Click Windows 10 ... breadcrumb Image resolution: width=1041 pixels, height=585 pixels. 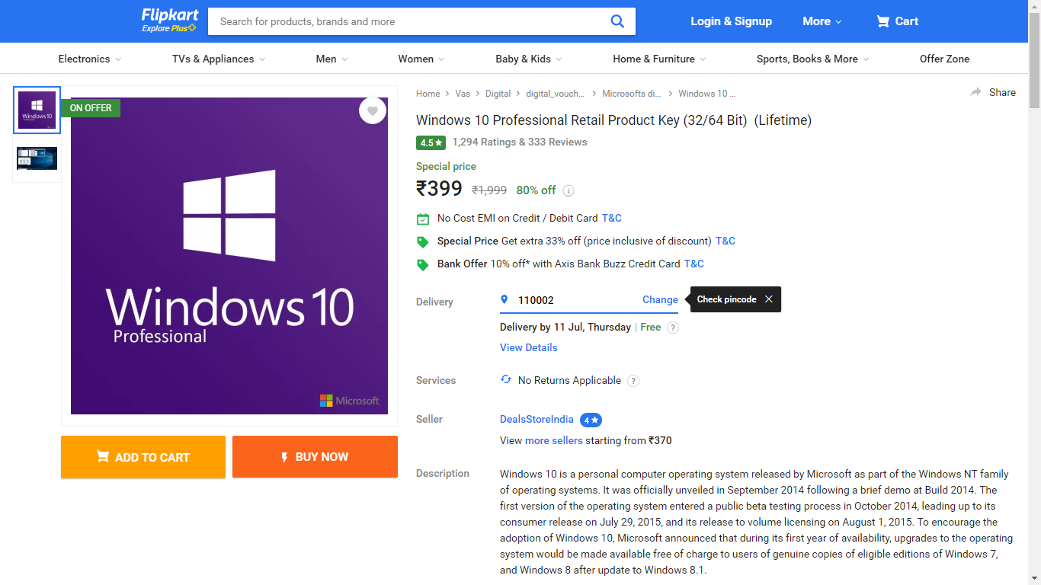[x=706, y=94]
